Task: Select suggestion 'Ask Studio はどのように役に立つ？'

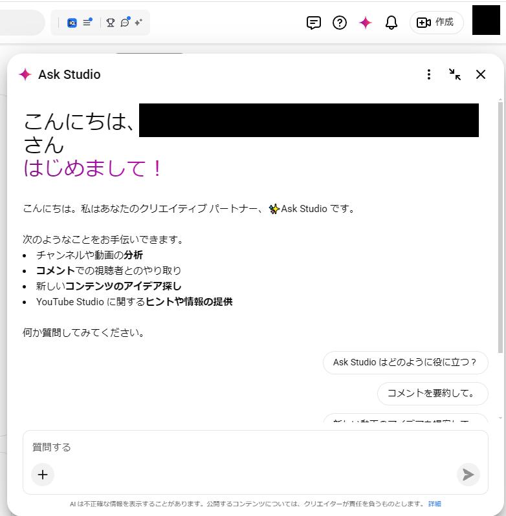Action: coord(405,363)
